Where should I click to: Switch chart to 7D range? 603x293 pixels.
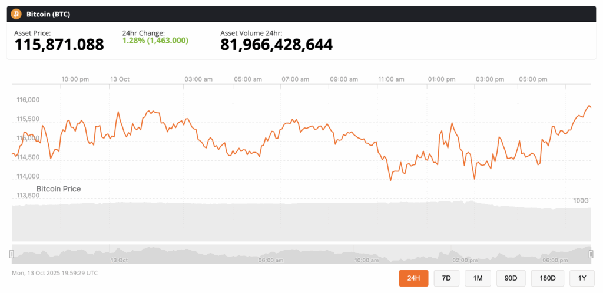(x=446, y=277)
